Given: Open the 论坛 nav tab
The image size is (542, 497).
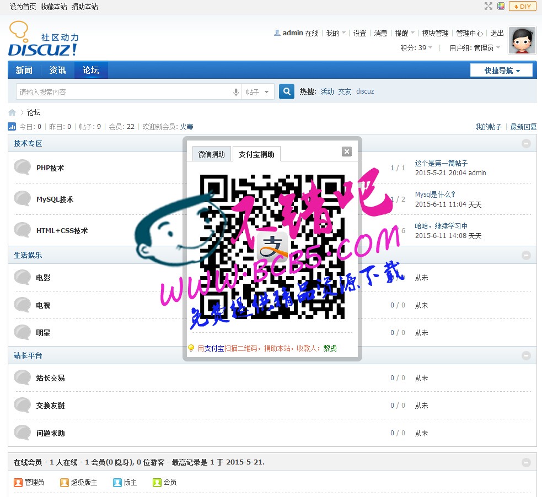Looking at the screenshot, I should [x=91, y=70].
